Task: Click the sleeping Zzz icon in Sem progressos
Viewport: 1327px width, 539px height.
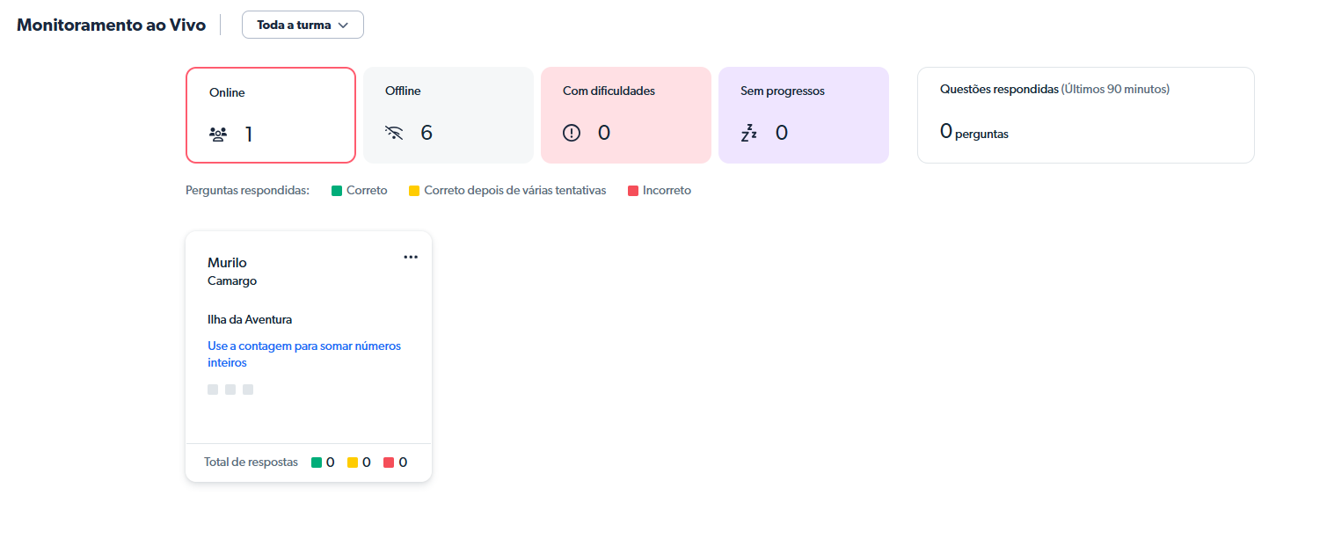Action: pos(748,133)
